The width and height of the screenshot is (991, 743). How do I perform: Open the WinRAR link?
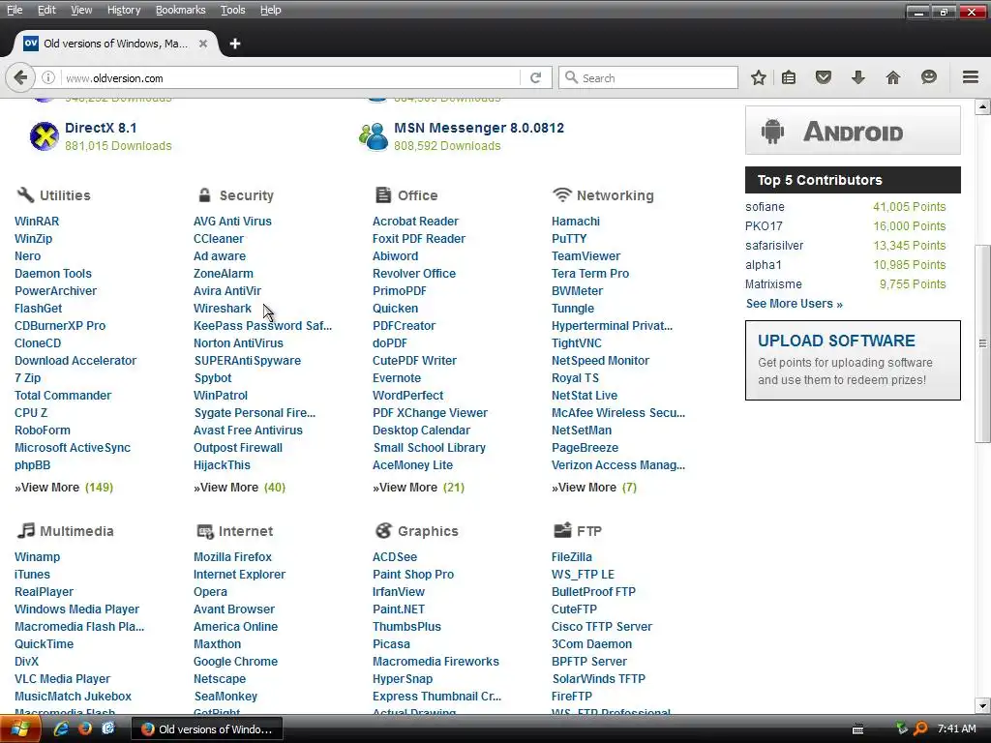tap(37, 222)
